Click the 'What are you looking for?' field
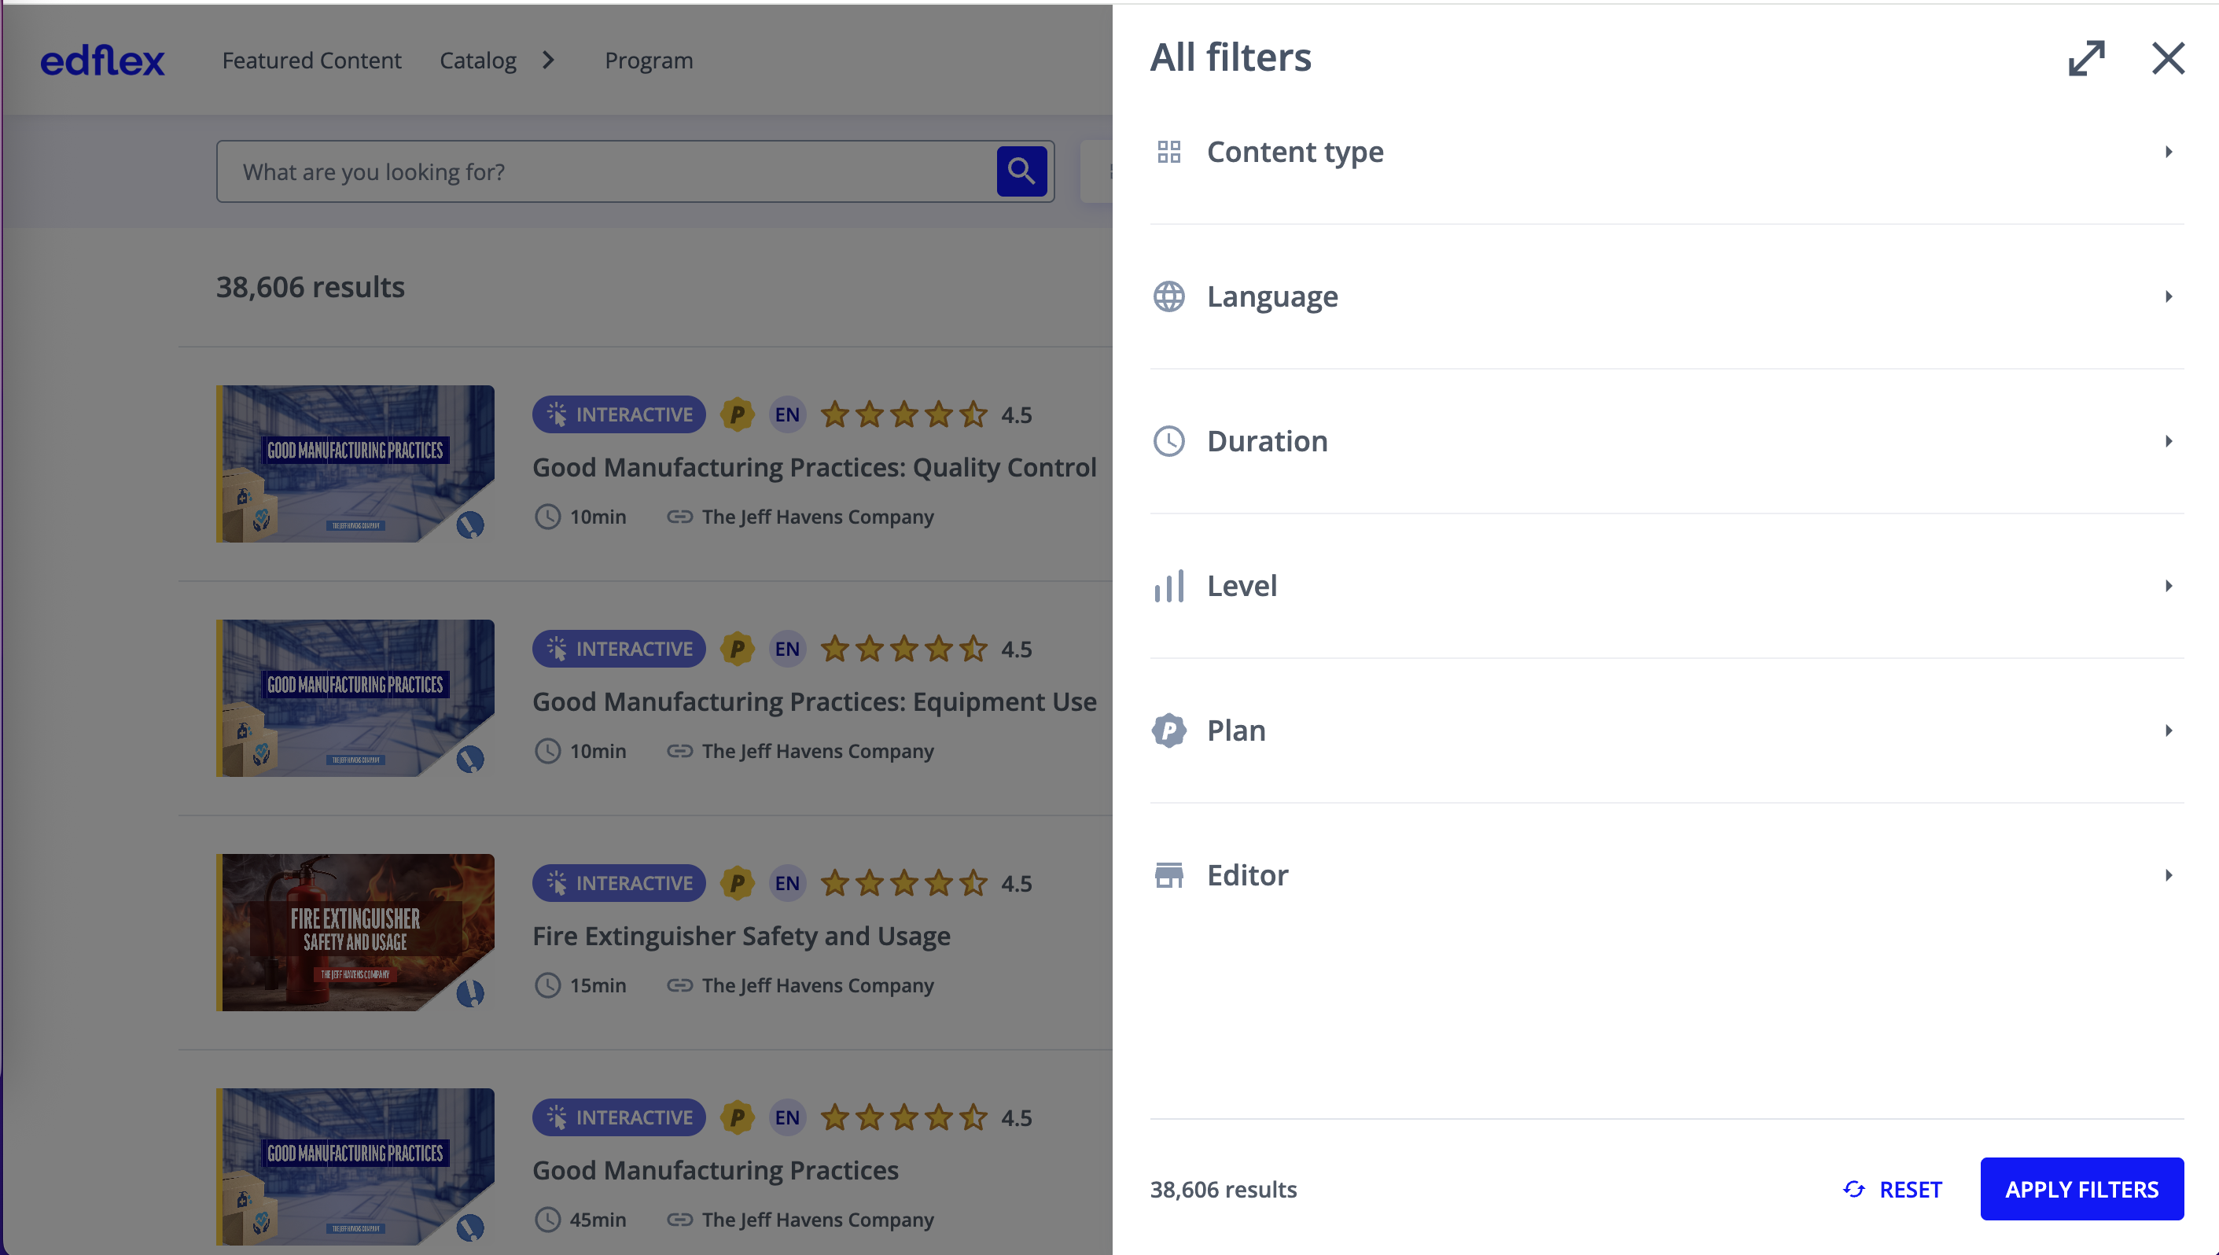The image size is (2219, 1255). pos(605,171)
